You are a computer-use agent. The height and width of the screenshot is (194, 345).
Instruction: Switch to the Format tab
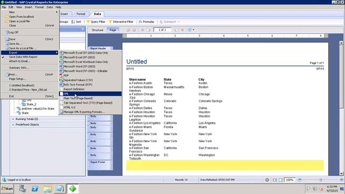pyautogui.click(x=81, y=14)
